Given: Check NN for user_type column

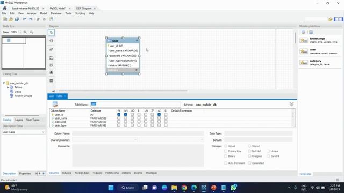Looking at the screenshot, I should (125, 125).
